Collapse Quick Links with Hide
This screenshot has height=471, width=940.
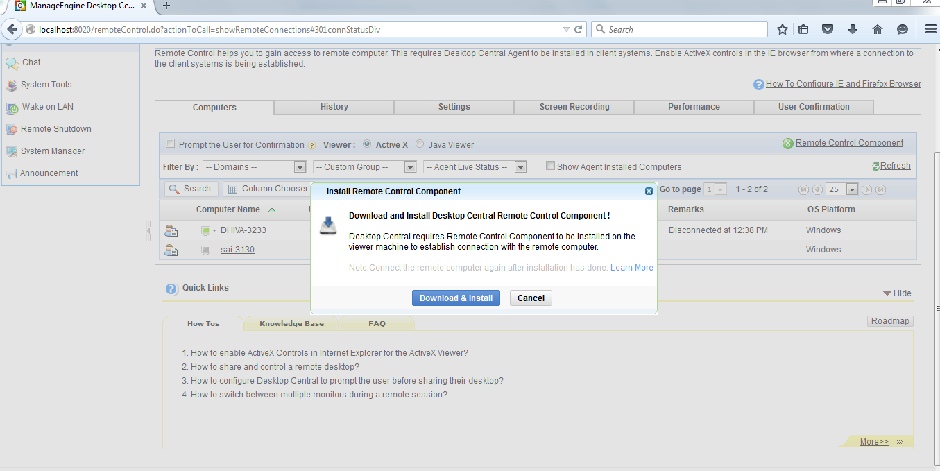897,293
